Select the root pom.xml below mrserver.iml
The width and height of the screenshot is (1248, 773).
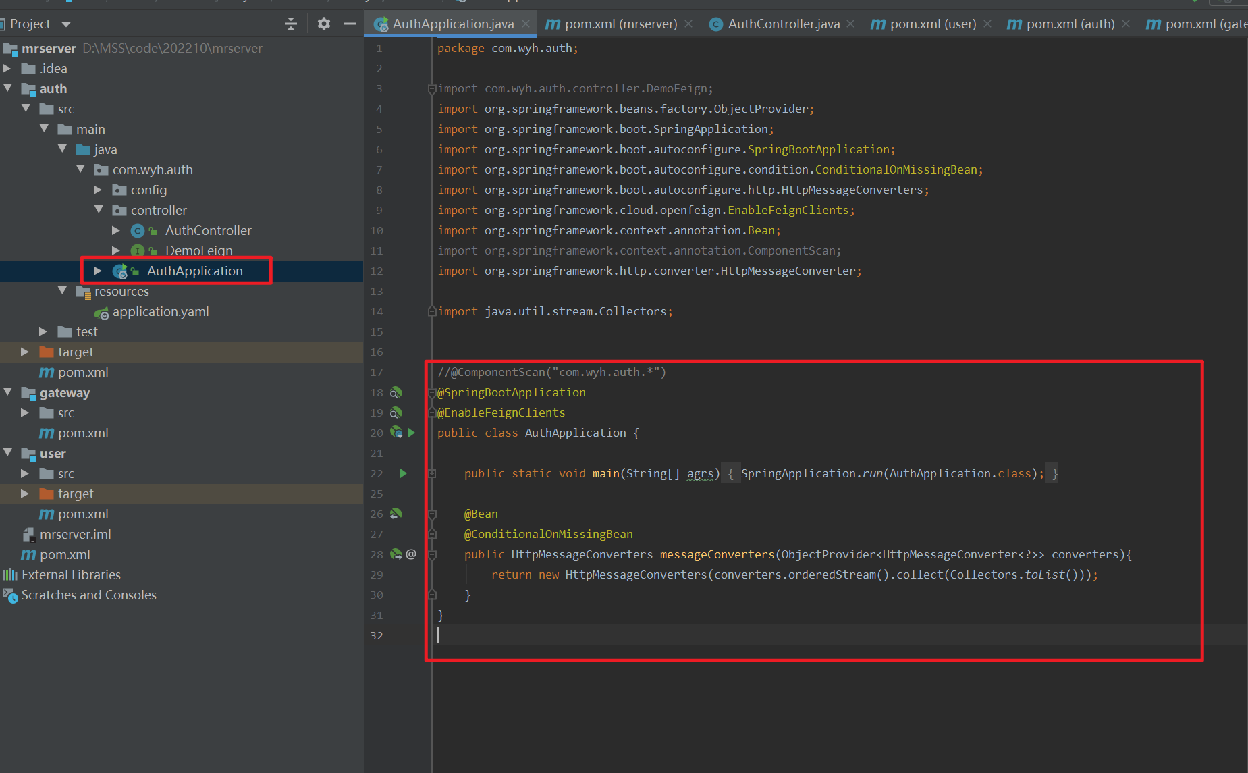[65, 555]
